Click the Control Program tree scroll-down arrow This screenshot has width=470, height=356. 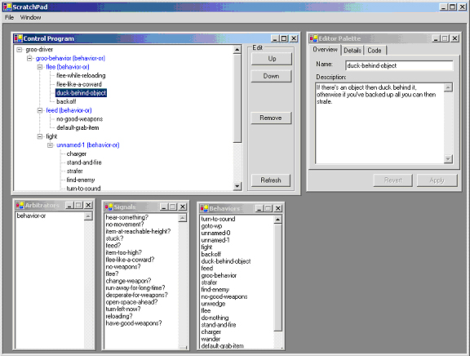tap(237, 186)
